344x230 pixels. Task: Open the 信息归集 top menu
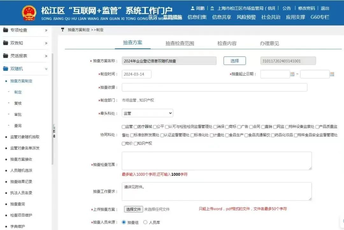[197, 17]
